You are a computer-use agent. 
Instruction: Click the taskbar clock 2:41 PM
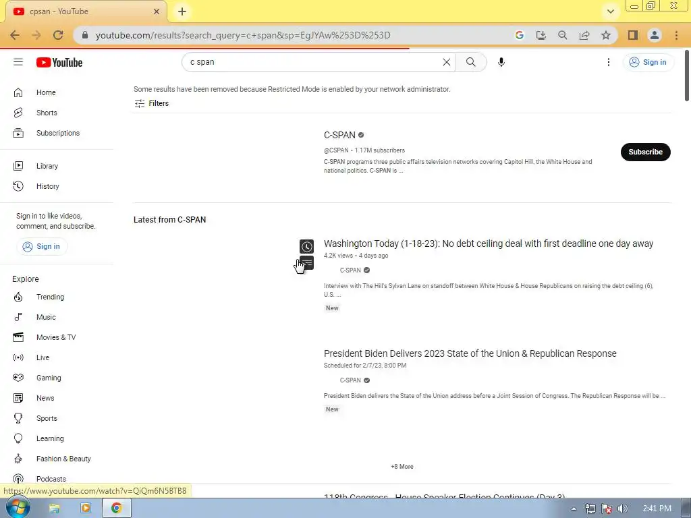pyautogui.click(x=657, y=509)
